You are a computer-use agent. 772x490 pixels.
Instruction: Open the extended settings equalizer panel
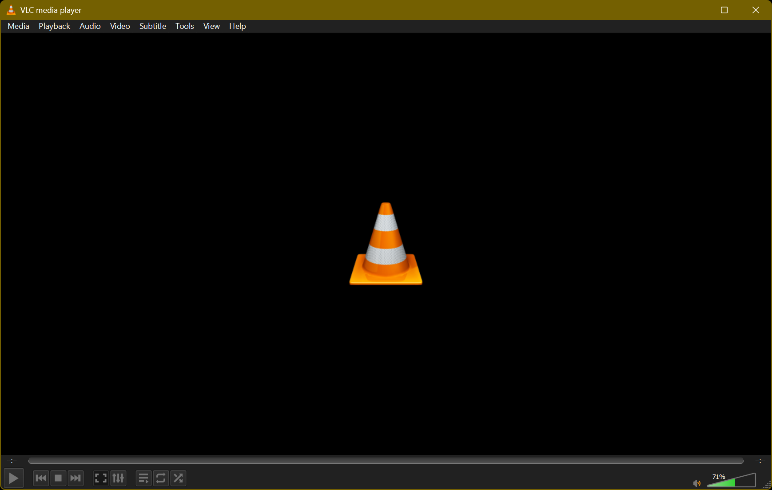point(118,478)
